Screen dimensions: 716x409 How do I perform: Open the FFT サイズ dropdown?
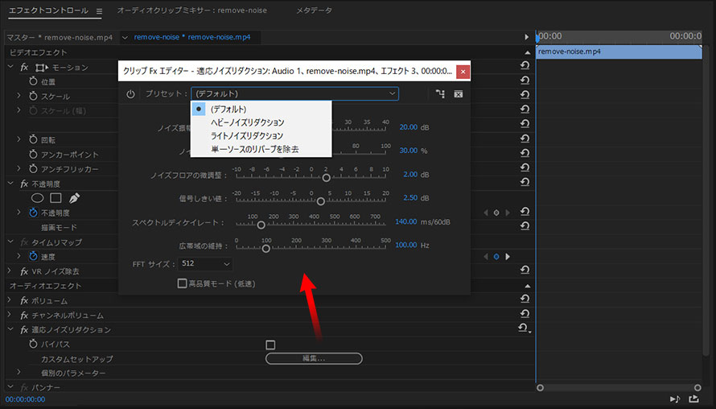[x=205, y=263]
